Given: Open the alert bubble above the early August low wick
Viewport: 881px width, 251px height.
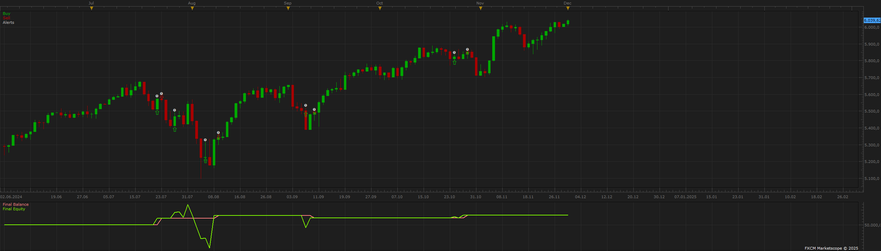Looking at the screenshot, I should tap(205, 140).
